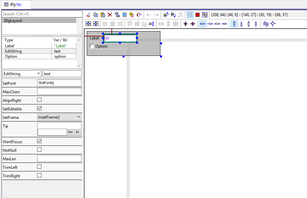
Task: Enable the AlignRight checkbox
Action: 39,100
